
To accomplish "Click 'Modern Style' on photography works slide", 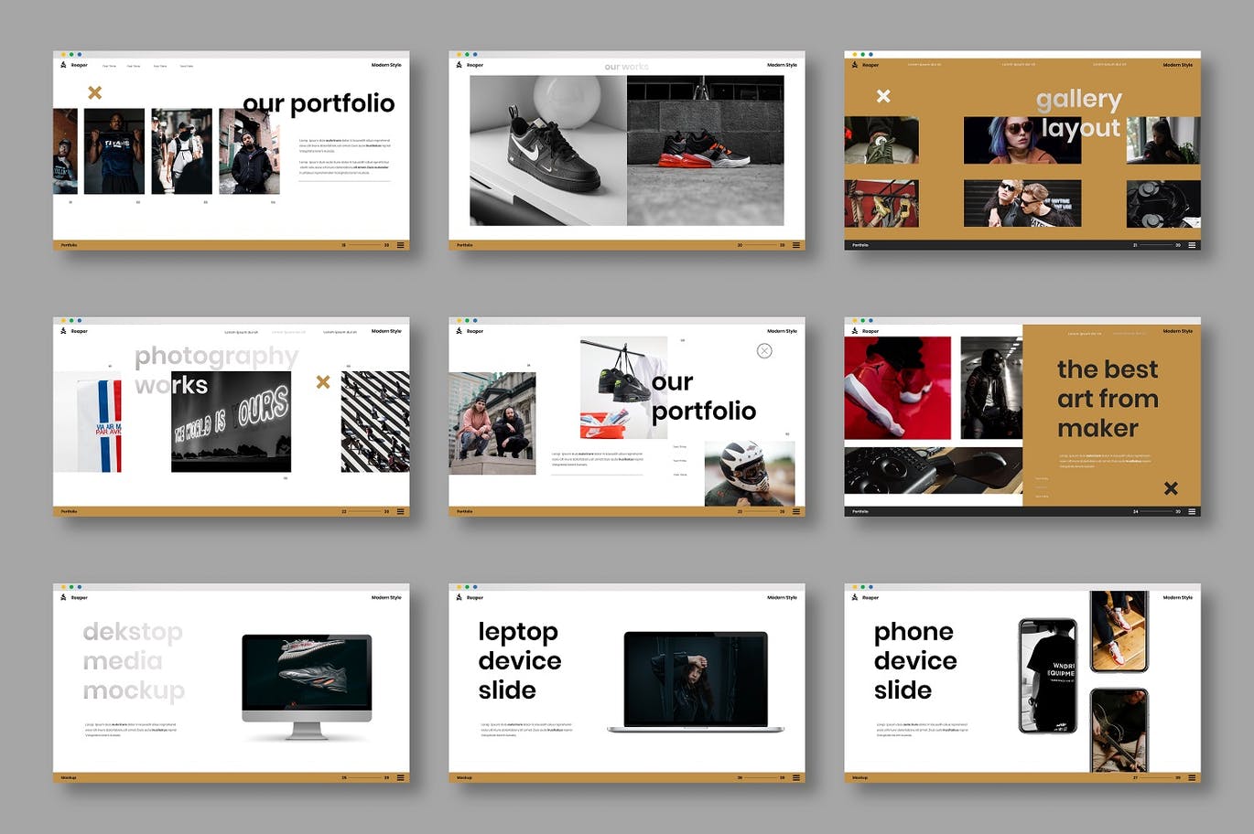I will pyautogui.click(x=386, y=331).
